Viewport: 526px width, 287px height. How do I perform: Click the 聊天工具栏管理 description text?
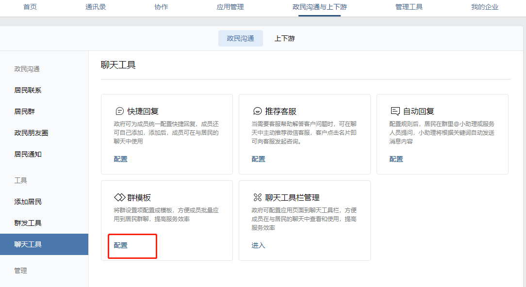pyautogui.click(x=304, y=219)
